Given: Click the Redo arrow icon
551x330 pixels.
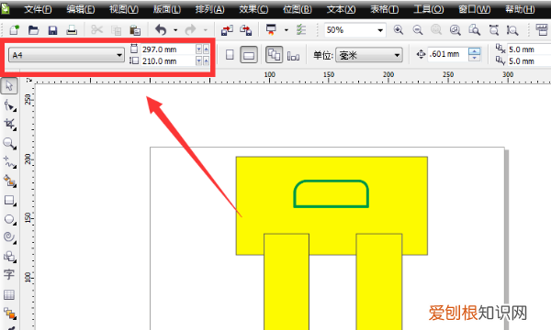Looking at the screenshot, I should [x=190, y=30].
